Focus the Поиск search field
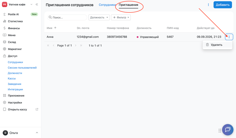This screenshot has height=138, width=236. [67, 18]
